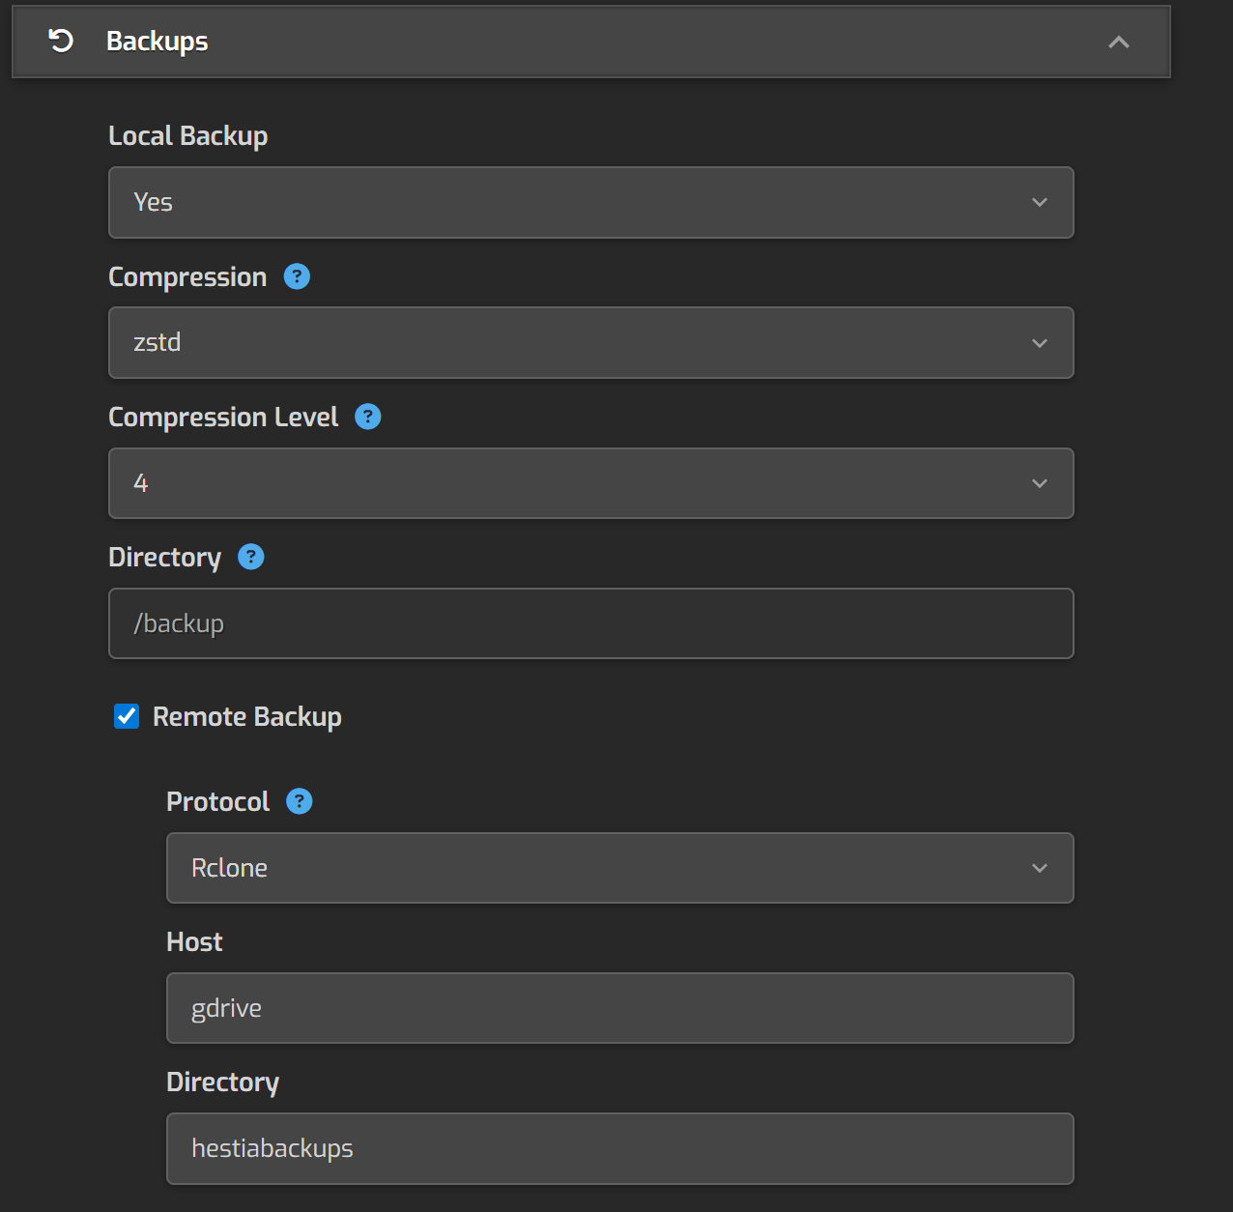Open the Compression Level dropdown showing 4
1233x1212 pixels.
click(590, 483)
